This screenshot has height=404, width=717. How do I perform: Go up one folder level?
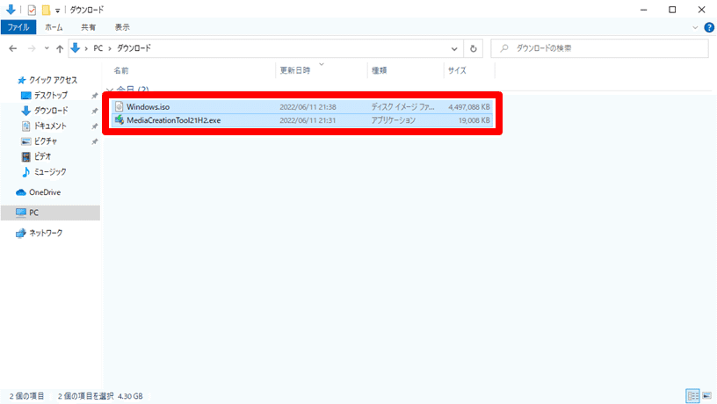click(60, 48)
